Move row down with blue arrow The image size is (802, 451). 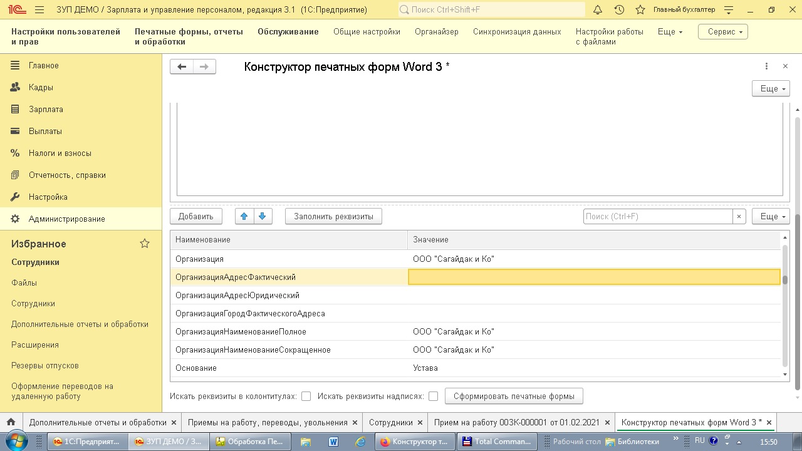tap(262, 216)
